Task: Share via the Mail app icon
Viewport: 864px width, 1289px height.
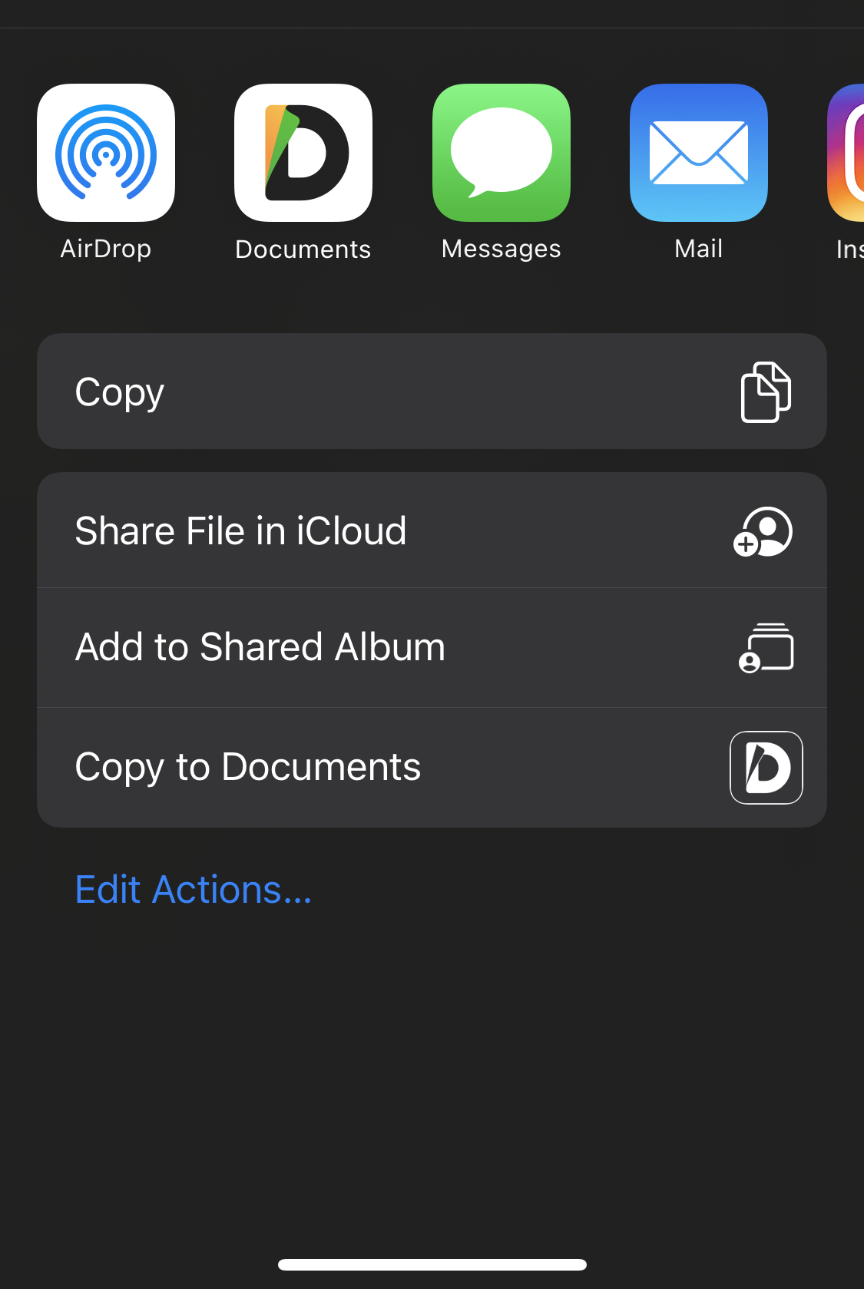Action: pyautogui.click(x=699, y=153)
